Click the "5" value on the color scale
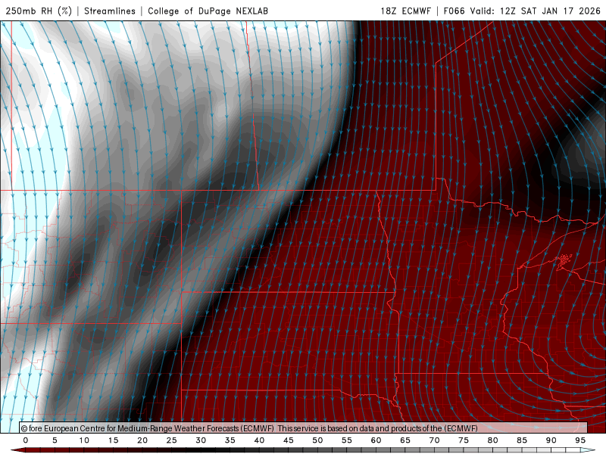 point(55,440)
